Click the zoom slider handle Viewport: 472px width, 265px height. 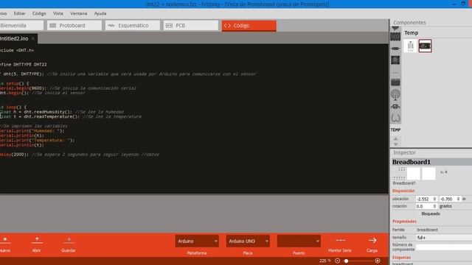(346, 261)
